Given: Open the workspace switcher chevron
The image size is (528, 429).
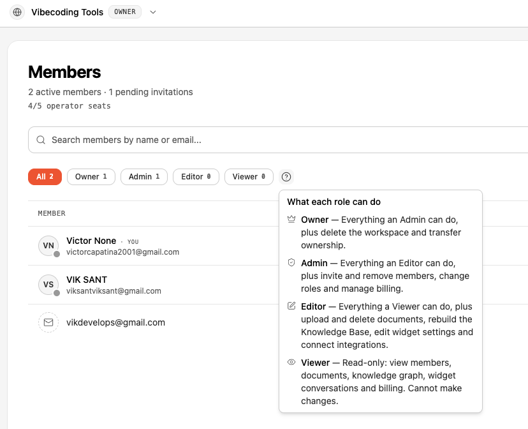Looking at the screenshot, I should coord(153,12).
